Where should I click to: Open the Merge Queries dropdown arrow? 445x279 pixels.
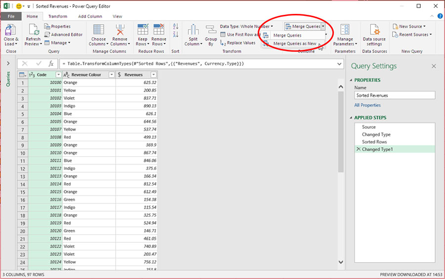(x=323, y=26)
